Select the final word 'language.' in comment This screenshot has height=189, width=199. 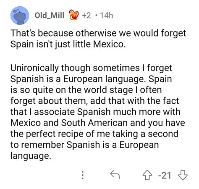coord(31,156)
